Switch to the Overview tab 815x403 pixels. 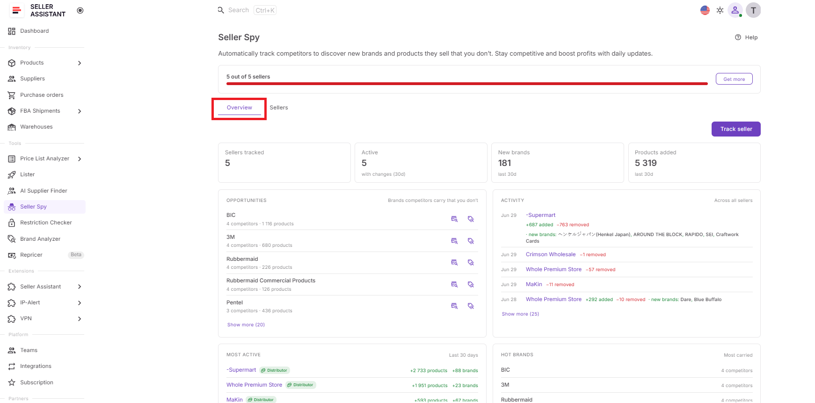point(240,108)
